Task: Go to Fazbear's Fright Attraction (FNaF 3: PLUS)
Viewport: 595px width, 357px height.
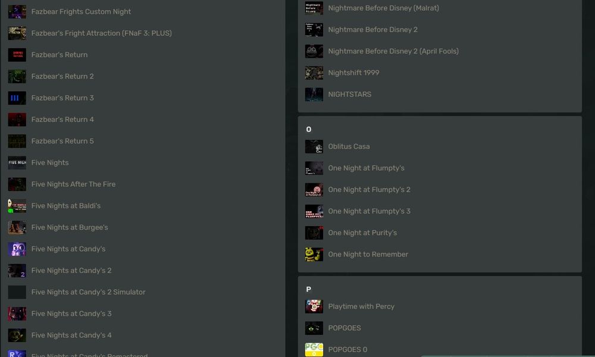Action: [102, 33]
